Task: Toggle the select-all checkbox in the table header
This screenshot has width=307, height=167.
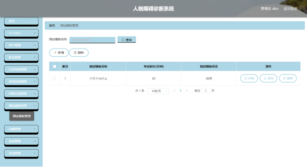Action: [x=54, y=66]
